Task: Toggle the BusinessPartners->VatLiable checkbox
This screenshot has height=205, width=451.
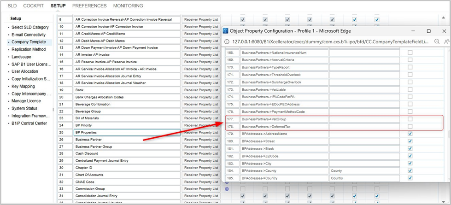Action: pos(410,90)
